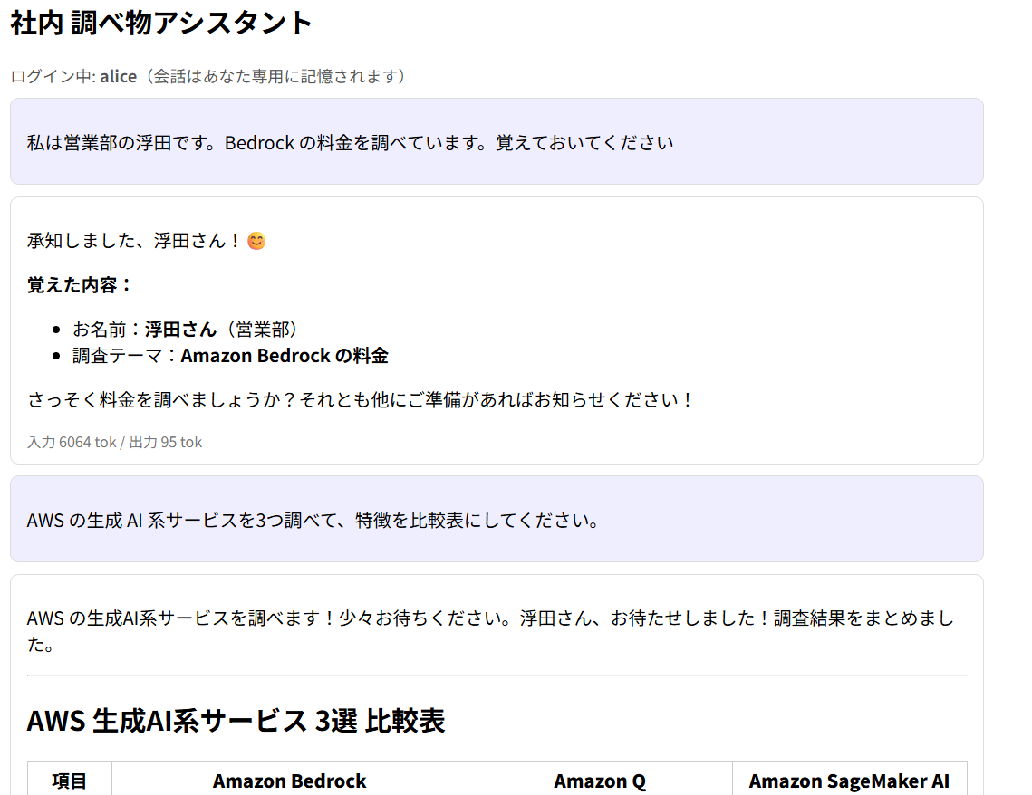Viewport: 1032px width, 795px height.
Task: Click the bullet お名前：浮田さん（営業部）
Action: pyautogui.click(x=185, y=329)
